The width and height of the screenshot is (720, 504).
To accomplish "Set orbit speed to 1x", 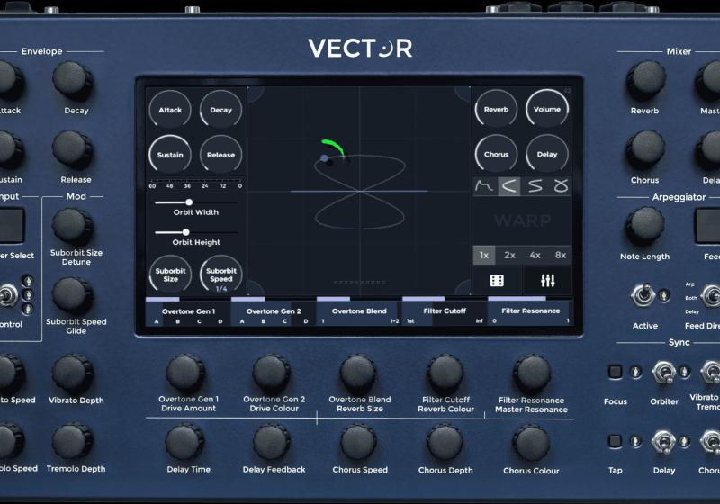I will [484, 256].
